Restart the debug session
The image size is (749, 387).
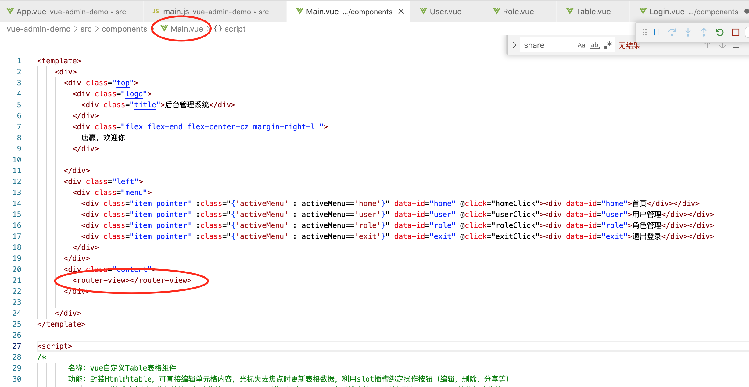coord(719,32)
